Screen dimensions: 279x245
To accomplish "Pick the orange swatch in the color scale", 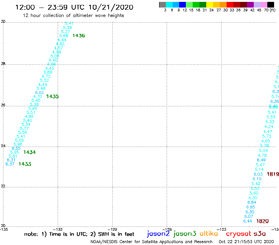I will pos(223,5).
